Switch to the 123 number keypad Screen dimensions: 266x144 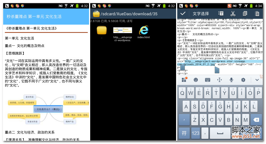(x=196, y=133)
